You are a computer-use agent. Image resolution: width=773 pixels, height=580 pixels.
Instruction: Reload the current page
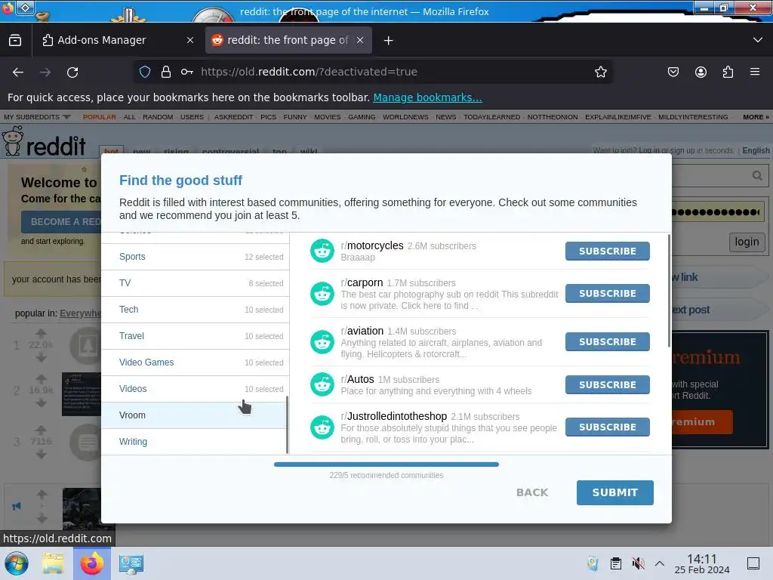tap(72, 72)
